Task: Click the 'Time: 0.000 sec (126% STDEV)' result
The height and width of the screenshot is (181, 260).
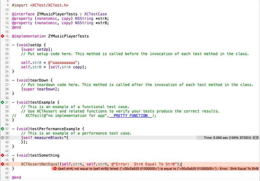Action: [227, 138]
